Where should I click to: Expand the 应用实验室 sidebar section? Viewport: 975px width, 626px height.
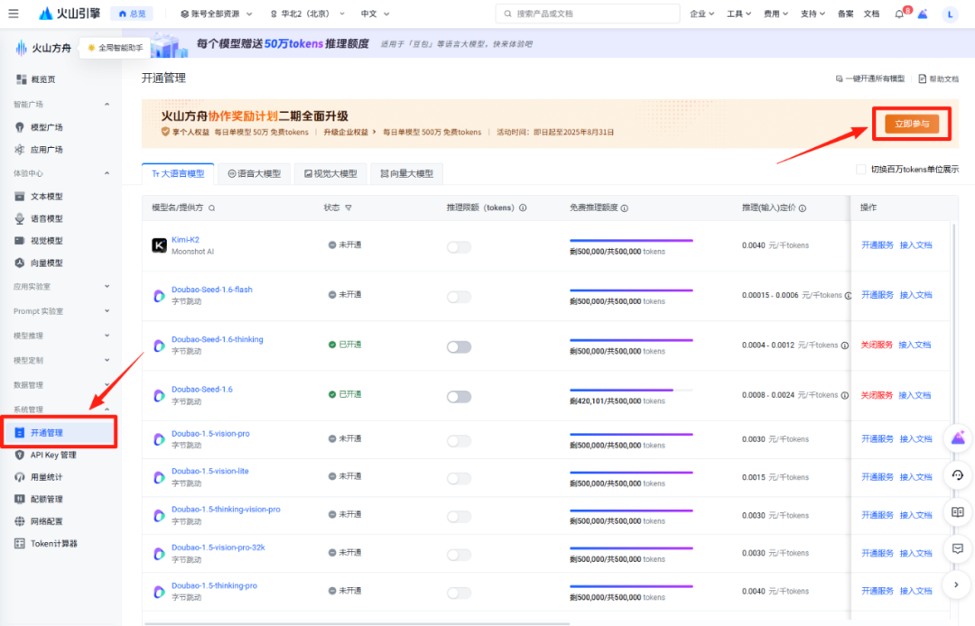[x=61, y=286]
